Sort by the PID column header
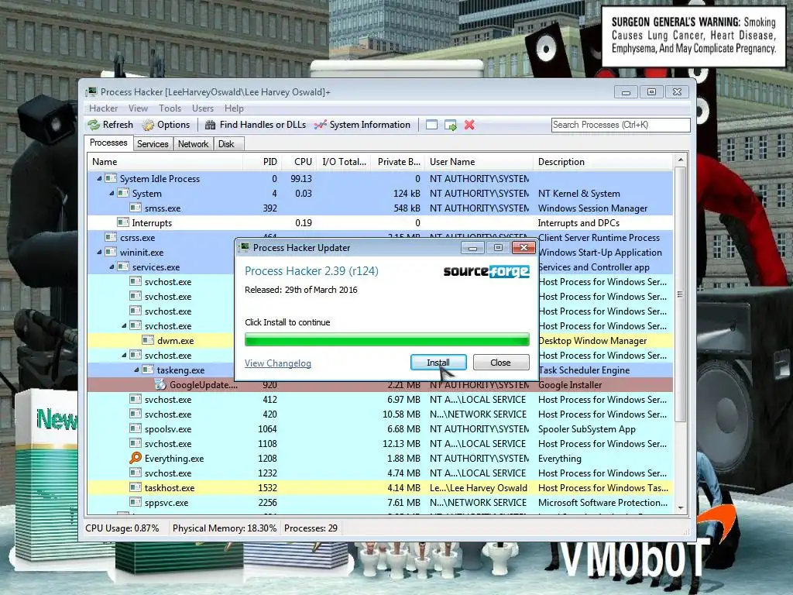 click(263, 162)
